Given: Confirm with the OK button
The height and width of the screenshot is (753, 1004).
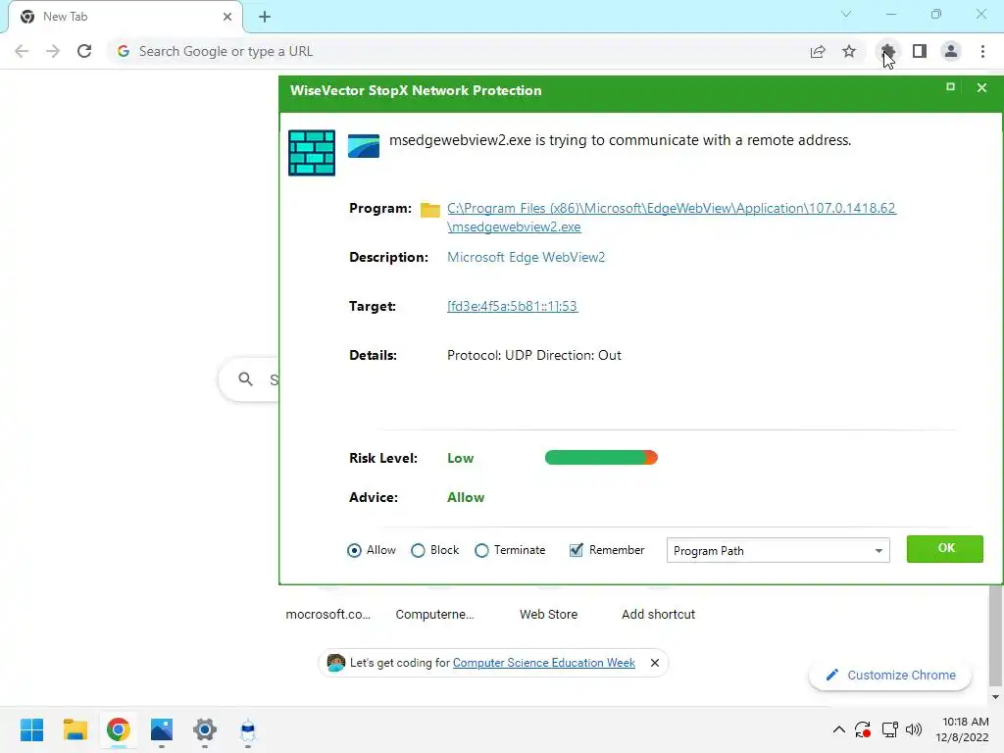Looking at the screenshot, I should pyautogui.click(x=945, y=549).
